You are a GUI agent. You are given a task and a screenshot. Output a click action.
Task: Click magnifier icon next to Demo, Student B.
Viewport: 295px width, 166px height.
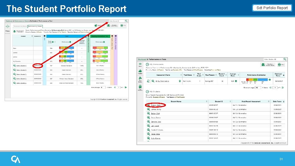(14, 70)
